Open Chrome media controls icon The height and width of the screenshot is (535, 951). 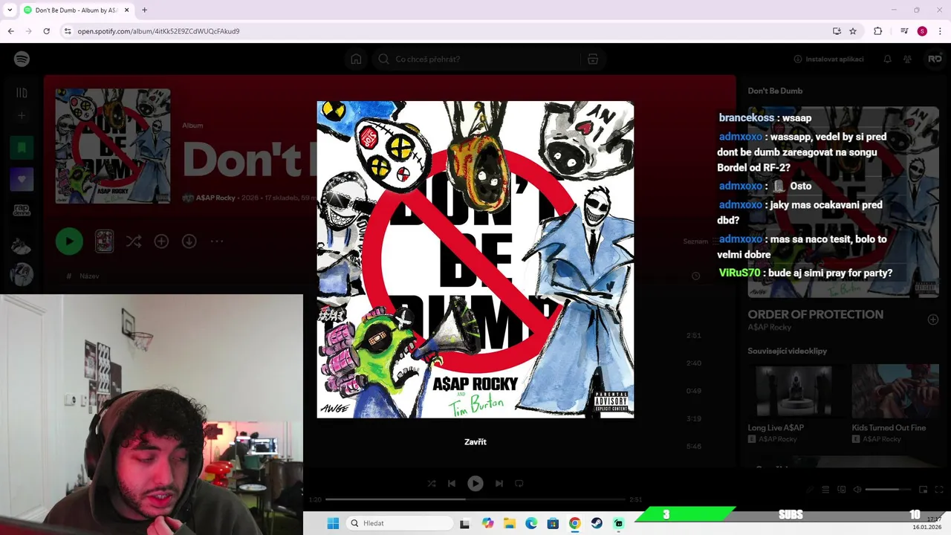click(x=904, y=31)
